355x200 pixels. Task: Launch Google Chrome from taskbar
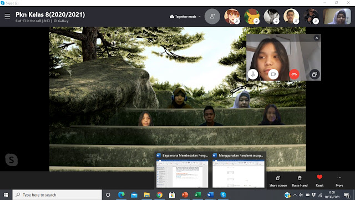(x=159, y=195)
